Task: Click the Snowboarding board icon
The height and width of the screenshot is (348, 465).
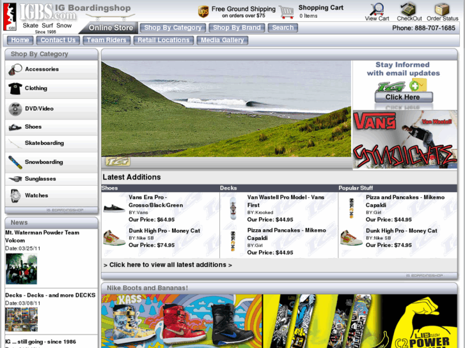Action: (15, 162)
